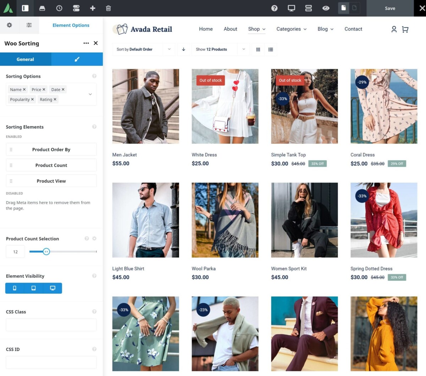Image resolution: width=426 pixels, height=376 pixels.
Task: Open the About page link
Action: point(230,29)
